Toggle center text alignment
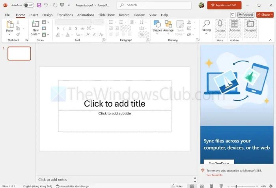 point(117,34)
